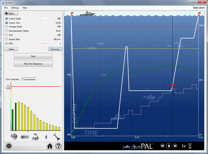
Task: Uncheck the EPG checkbox
Action: [7, 44]
